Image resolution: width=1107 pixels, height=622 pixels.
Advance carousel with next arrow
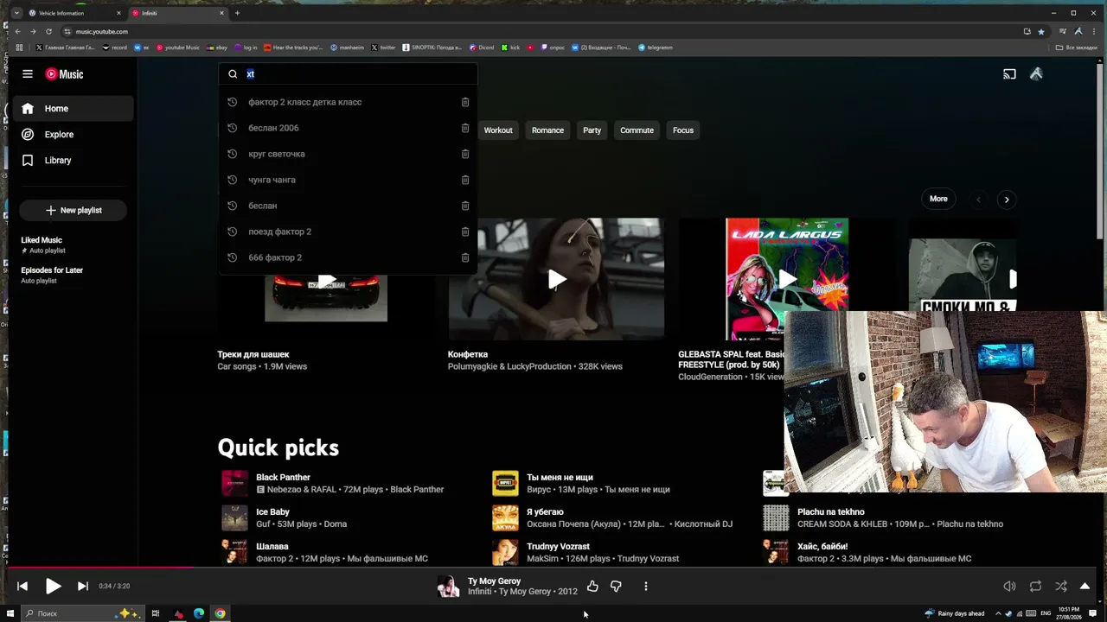[1006, 200]
